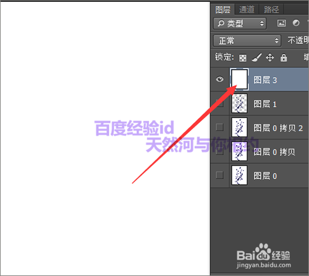Show the 图层 0 拷贝 2 visibility box
Viewport: 309px width, 276px height.
220,127
